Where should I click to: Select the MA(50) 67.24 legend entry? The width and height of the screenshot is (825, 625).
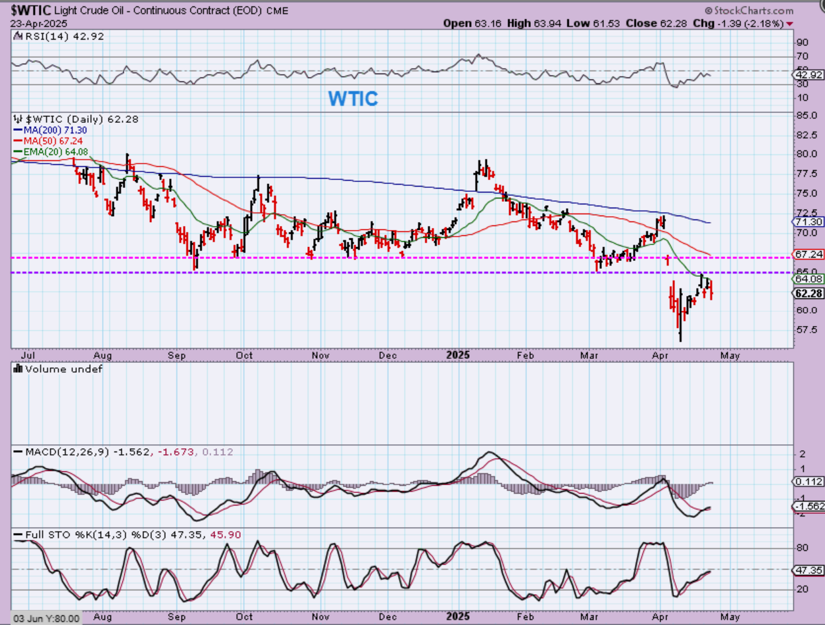pos(48,141)
